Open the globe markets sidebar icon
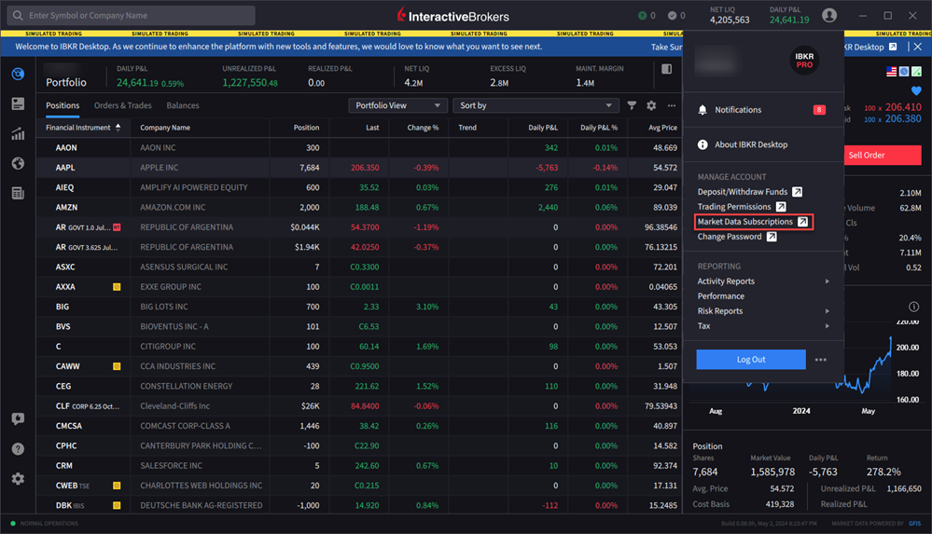This screenshot has width=932, height=534. (x=18, y=163)
